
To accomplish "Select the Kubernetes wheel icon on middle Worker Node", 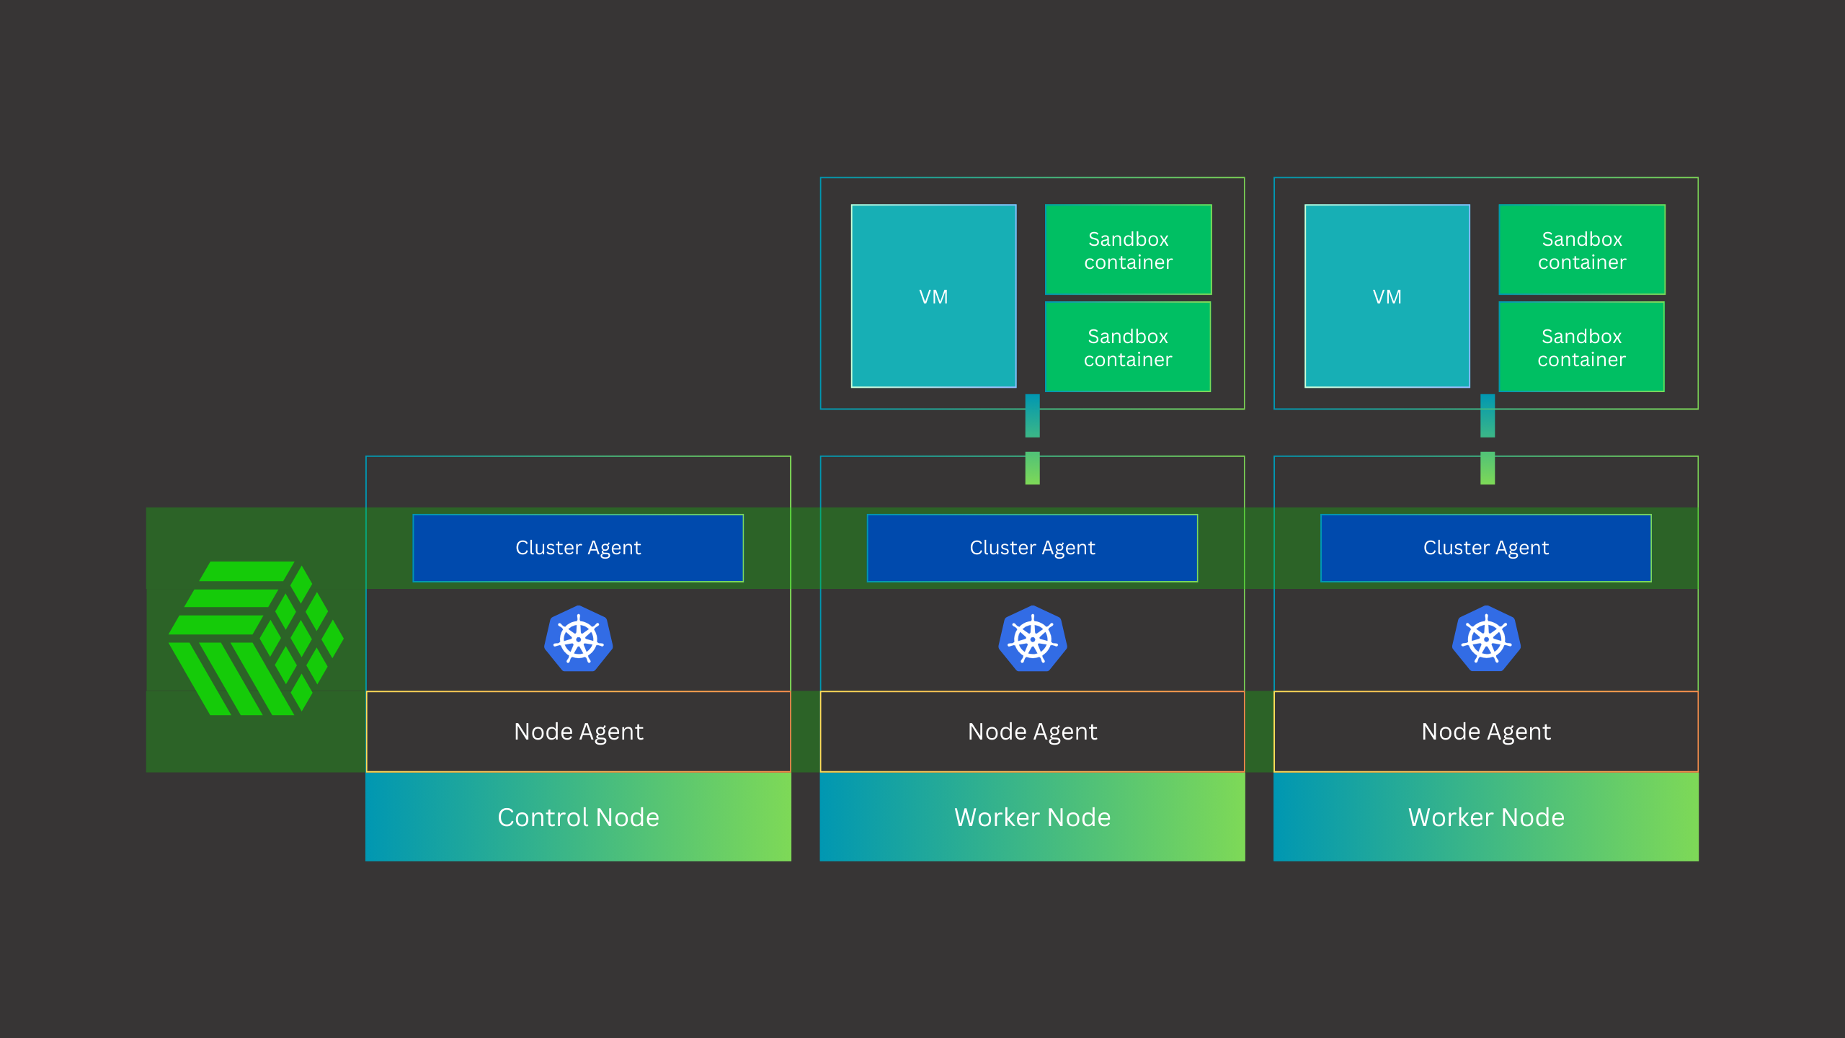I will coord(1033,639).
